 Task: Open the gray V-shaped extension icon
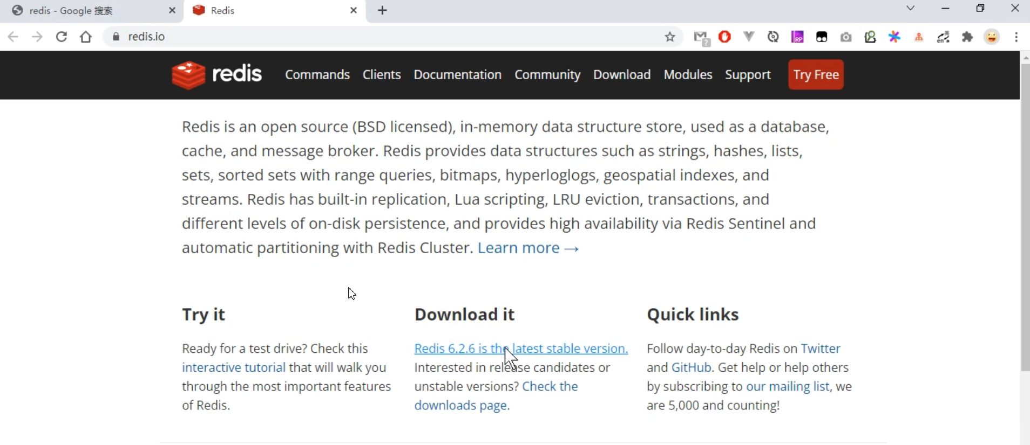[749, 37]
